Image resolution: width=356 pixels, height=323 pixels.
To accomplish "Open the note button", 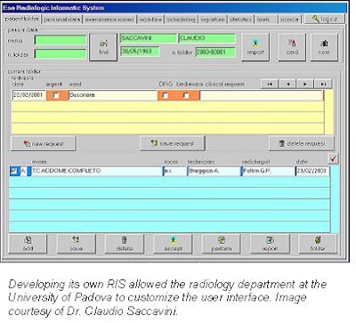I will tap(324, 47).
